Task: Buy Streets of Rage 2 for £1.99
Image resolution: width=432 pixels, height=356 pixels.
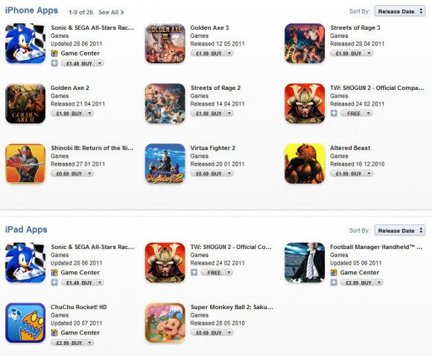Action: coord(209,113)
